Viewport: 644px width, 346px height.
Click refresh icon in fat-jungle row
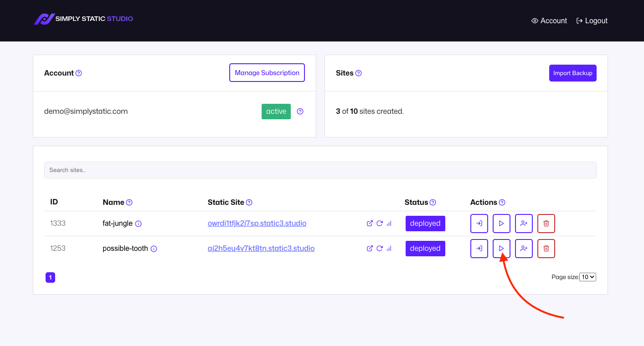coord(379,224)
